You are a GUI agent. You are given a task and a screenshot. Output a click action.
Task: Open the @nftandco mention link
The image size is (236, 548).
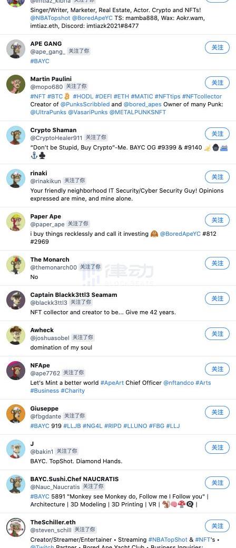pos(178,383)
